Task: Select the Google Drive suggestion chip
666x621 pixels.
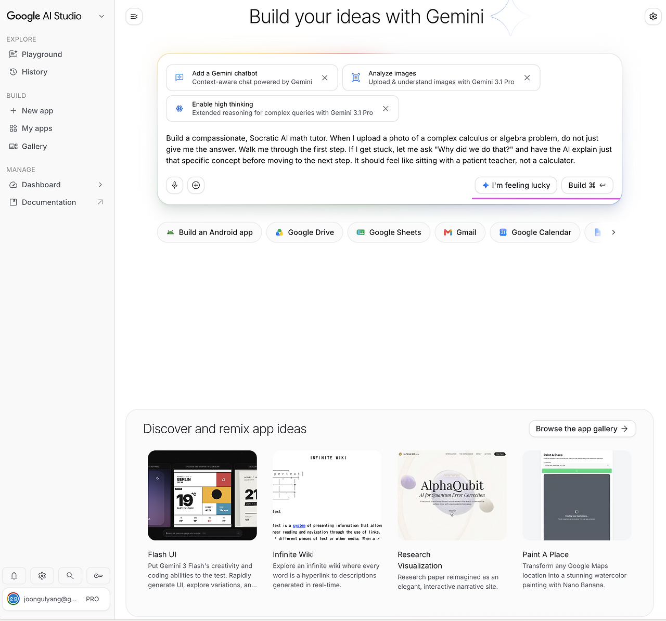Action: (305, 232)
